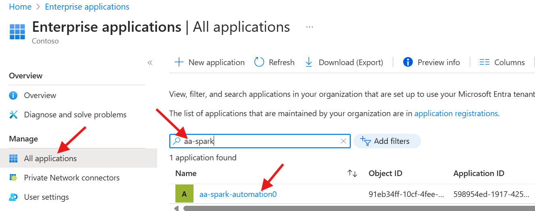Open User settings in sidebar
535x211 pixels.
coord(46,197)
